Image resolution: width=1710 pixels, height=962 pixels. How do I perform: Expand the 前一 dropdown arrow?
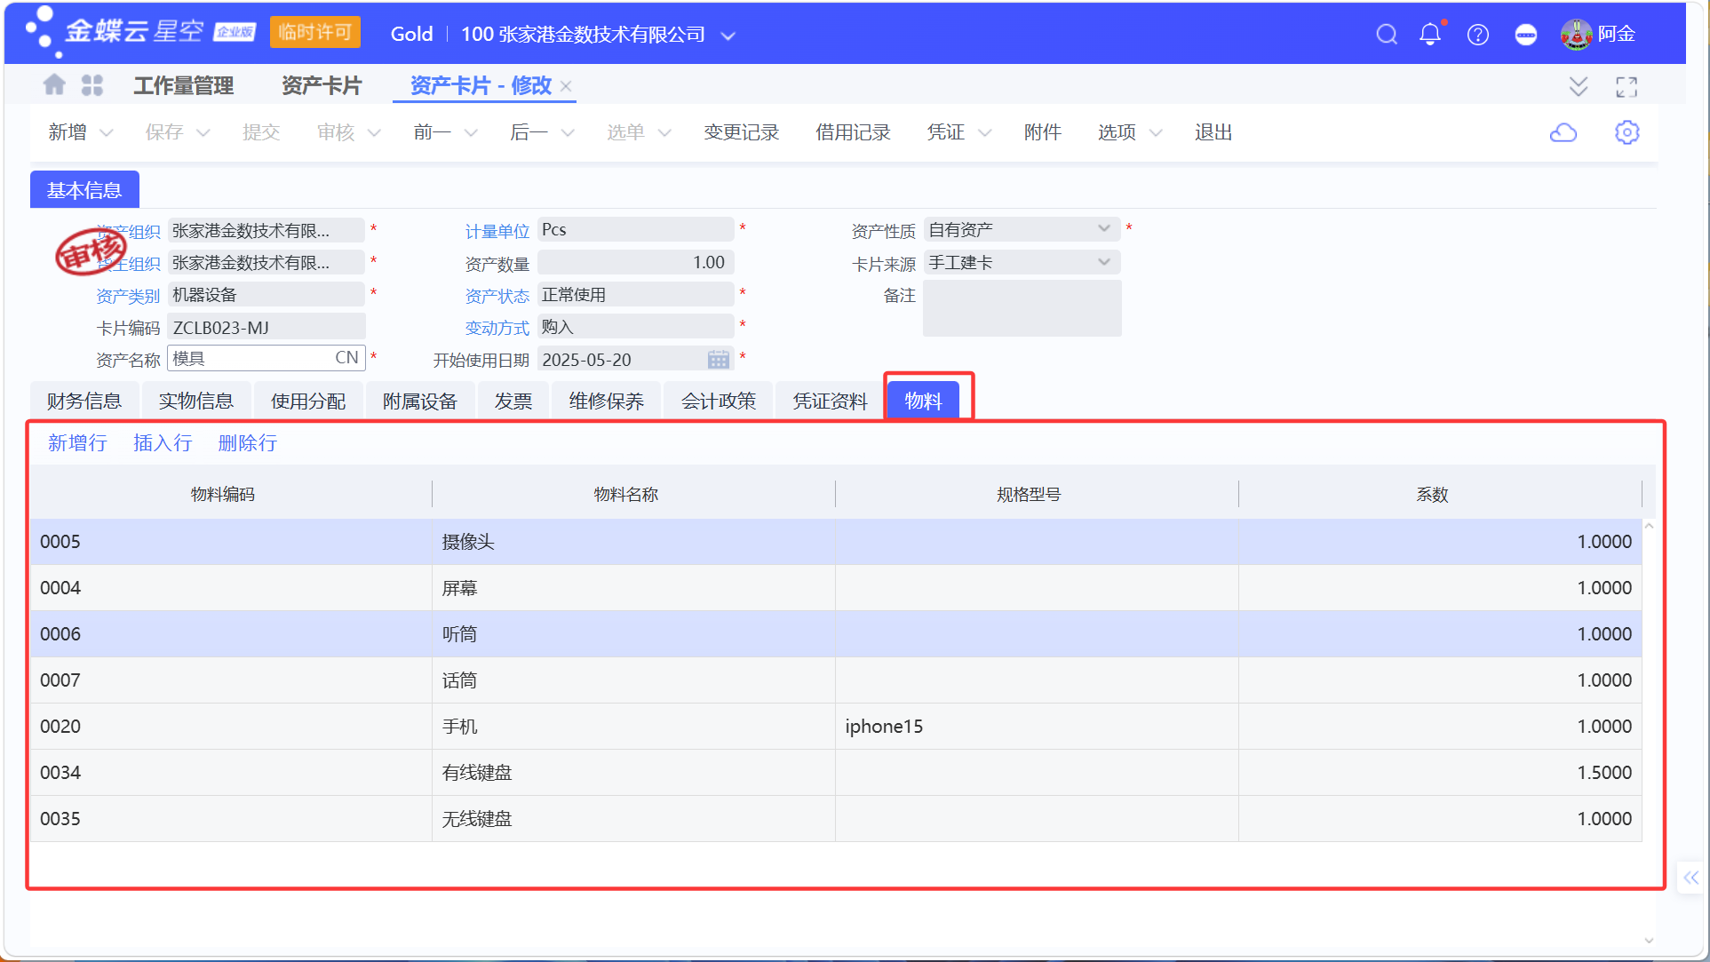coord(472,133)
